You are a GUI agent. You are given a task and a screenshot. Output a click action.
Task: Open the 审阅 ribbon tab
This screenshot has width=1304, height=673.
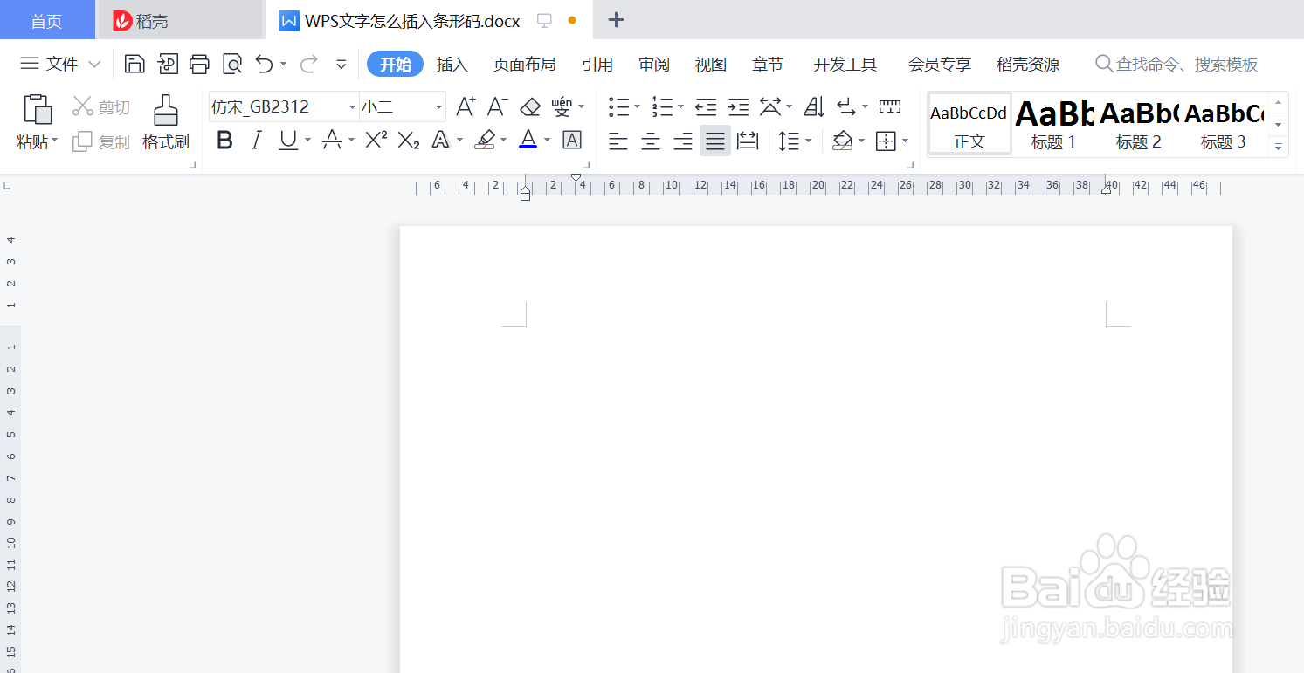(x=654, y=65)
